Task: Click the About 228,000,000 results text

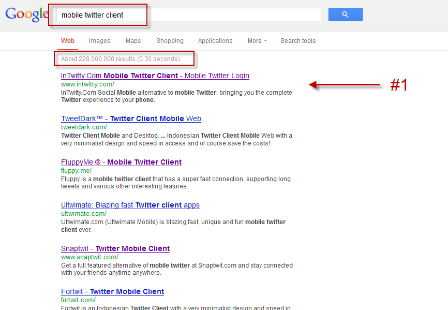Action: pyautogui.click(x=121, y=59)
